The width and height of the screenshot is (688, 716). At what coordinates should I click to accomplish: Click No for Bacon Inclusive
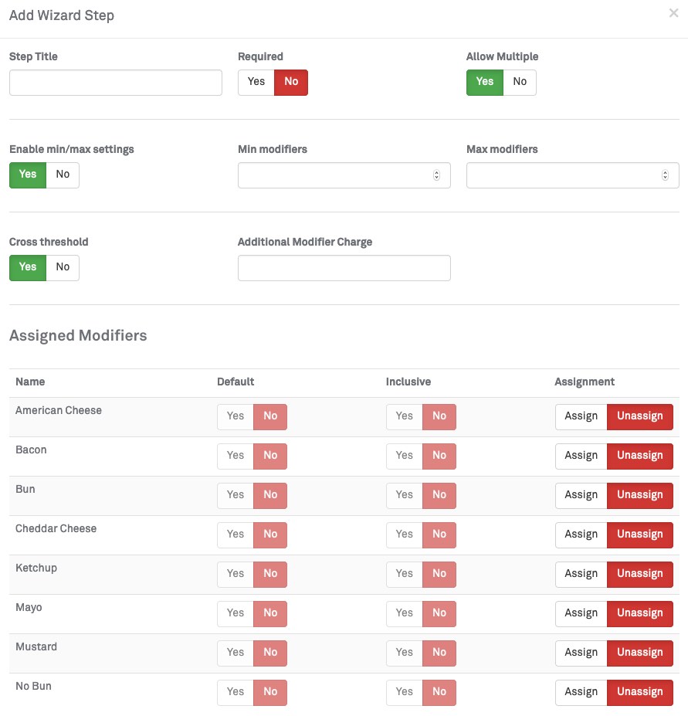coord(439,456)
